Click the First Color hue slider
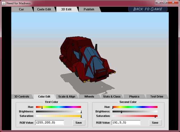Screen dimensions: 180x132 (58, 107)
